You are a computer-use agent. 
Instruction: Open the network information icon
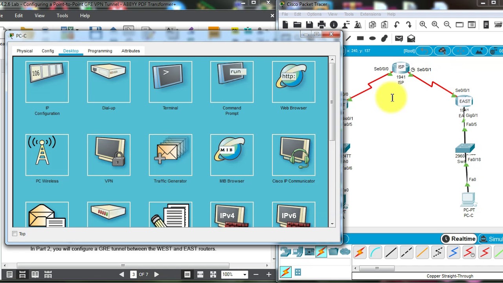click(x=334, y=25)
